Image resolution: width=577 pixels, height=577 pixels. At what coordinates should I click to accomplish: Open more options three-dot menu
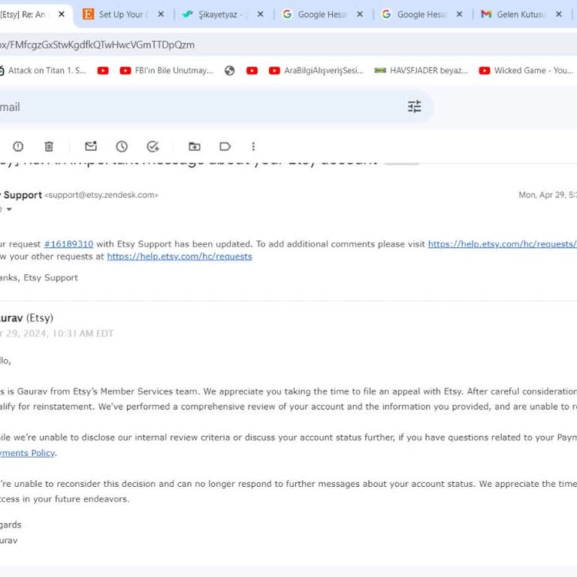click(253, 147)
